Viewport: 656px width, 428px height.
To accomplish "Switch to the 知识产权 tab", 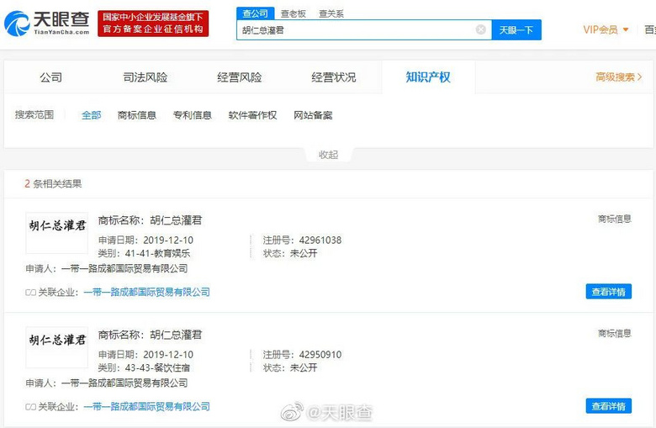I will (428, 77).
